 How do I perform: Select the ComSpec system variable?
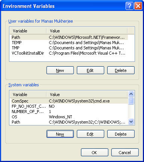point(70,101)
